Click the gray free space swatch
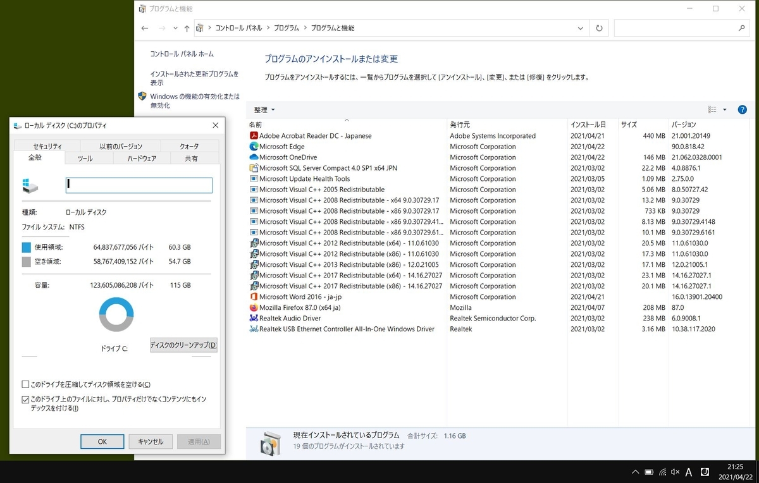This screenshot has width=759, height=483. [x=27, y=261]
